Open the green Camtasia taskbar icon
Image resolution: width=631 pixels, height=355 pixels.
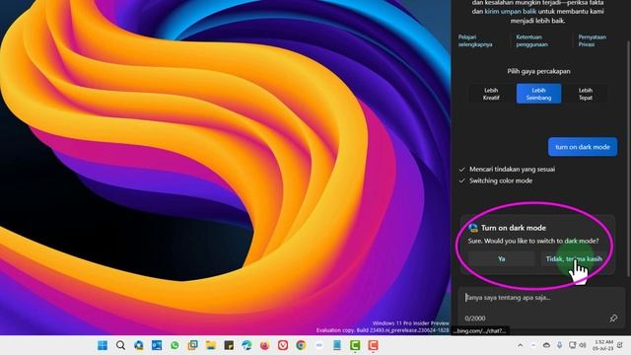pos(355,345)
